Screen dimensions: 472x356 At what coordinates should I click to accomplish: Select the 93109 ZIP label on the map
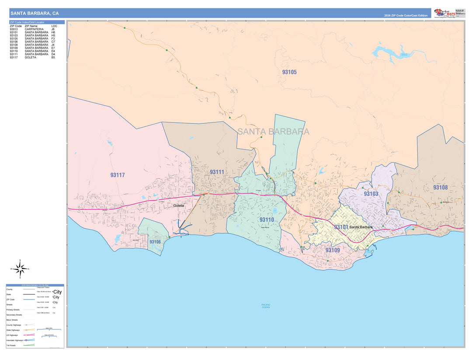pyautogui.click(x=333, y=250)
